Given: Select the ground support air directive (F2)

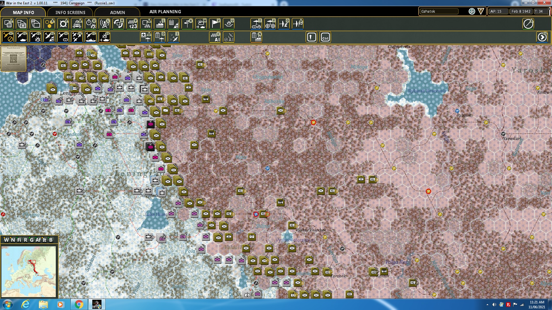Looking at the screenshot, I should (22, 37).
